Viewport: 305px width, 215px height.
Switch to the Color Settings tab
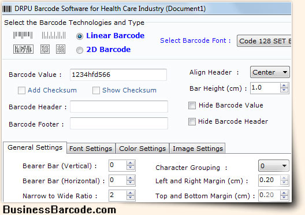pyautogui.click(x=142, y=149)
